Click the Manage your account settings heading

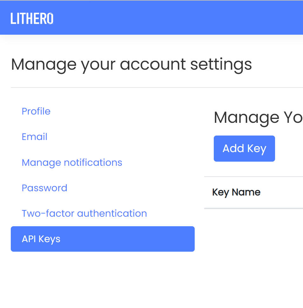pyautogui.click(x=131, y=65)
